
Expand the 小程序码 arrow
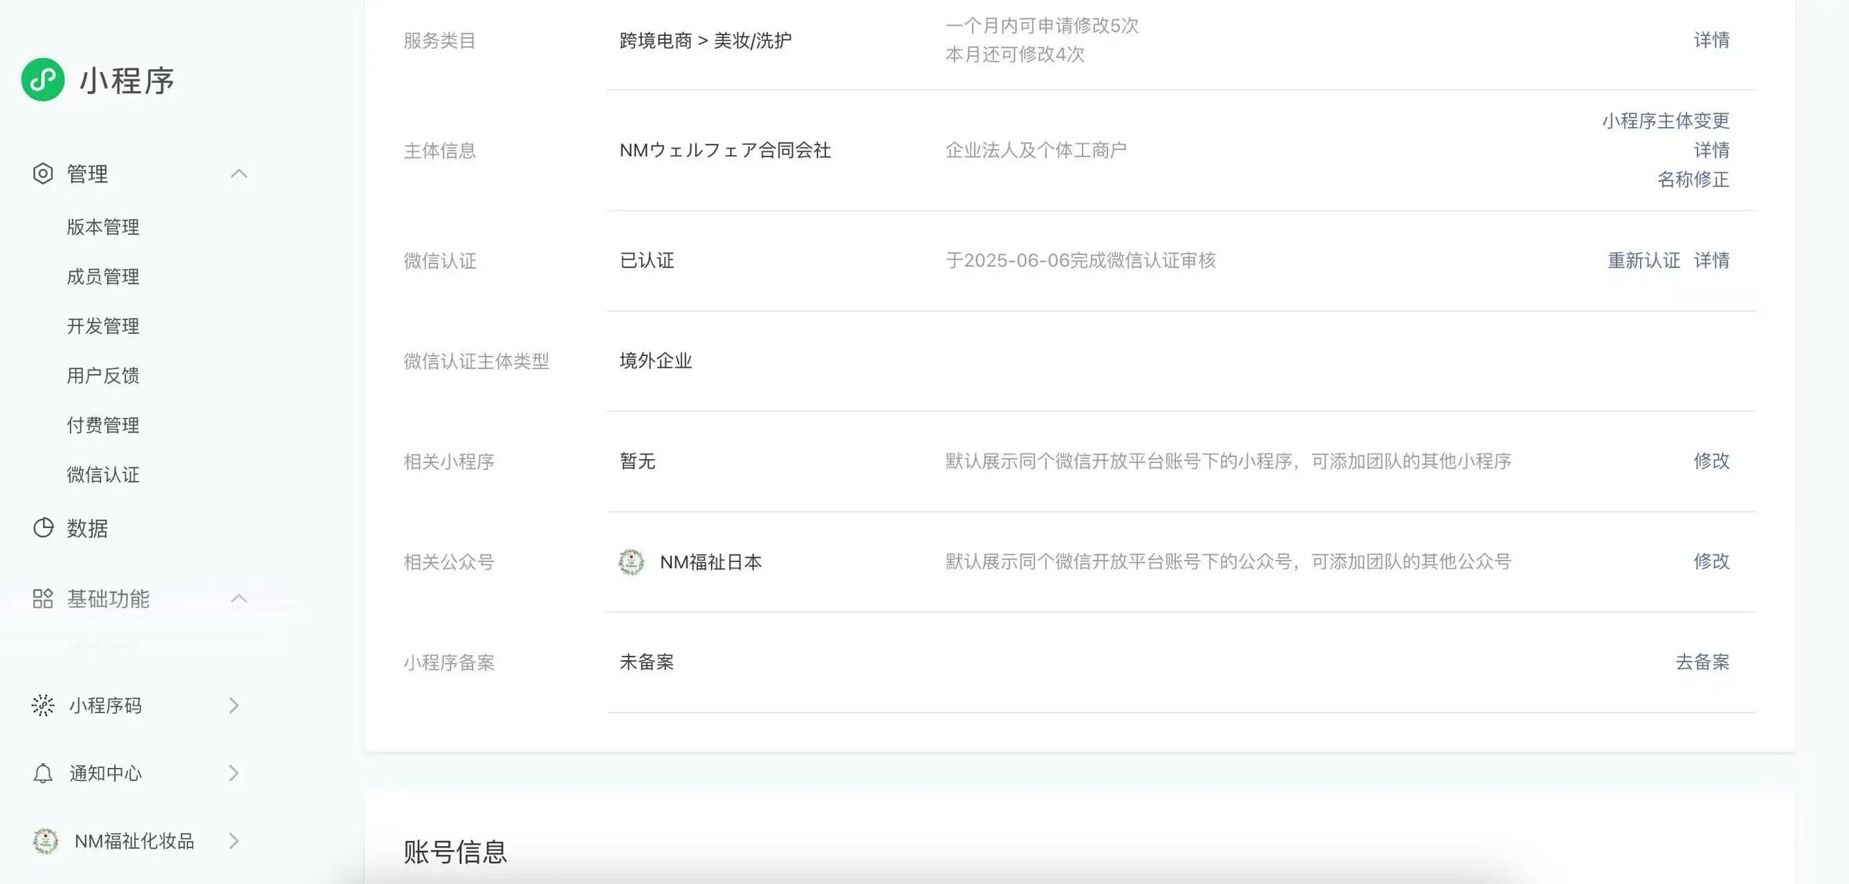234,706
